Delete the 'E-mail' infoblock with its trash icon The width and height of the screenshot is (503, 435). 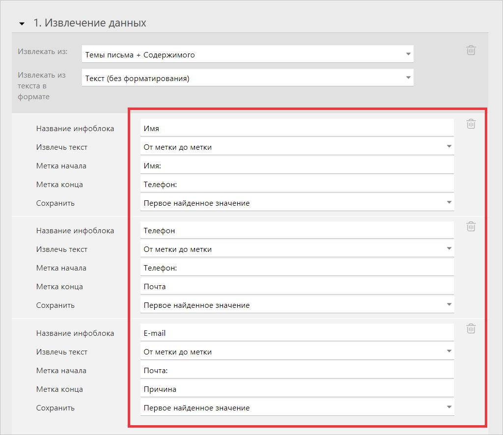pos(471,328)
